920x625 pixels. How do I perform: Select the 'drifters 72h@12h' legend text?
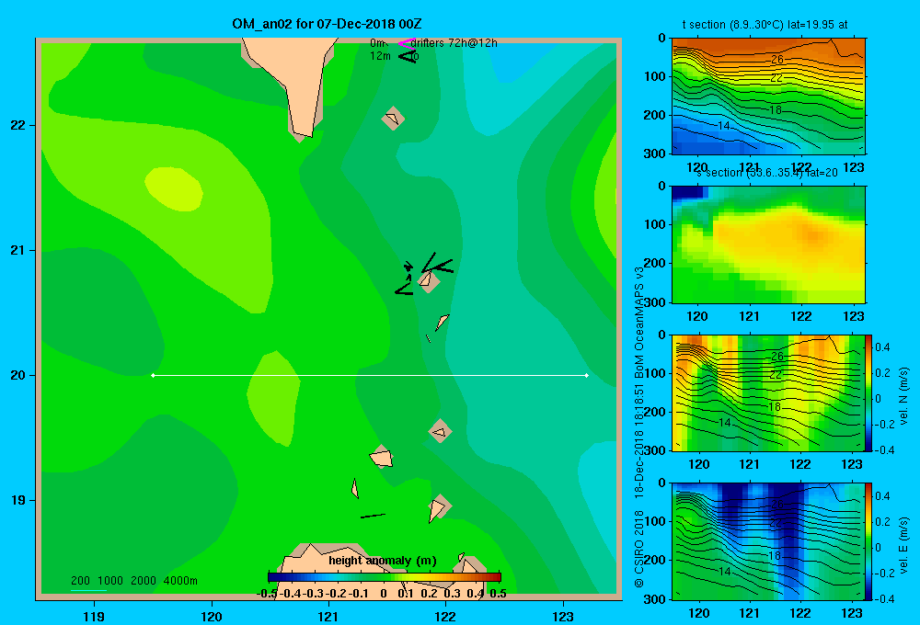click(x=454, y=43)
